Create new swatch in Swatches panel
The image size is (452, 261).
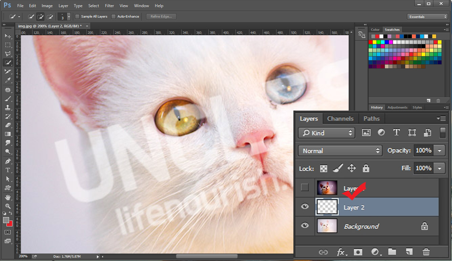click(x=429, y=100)
